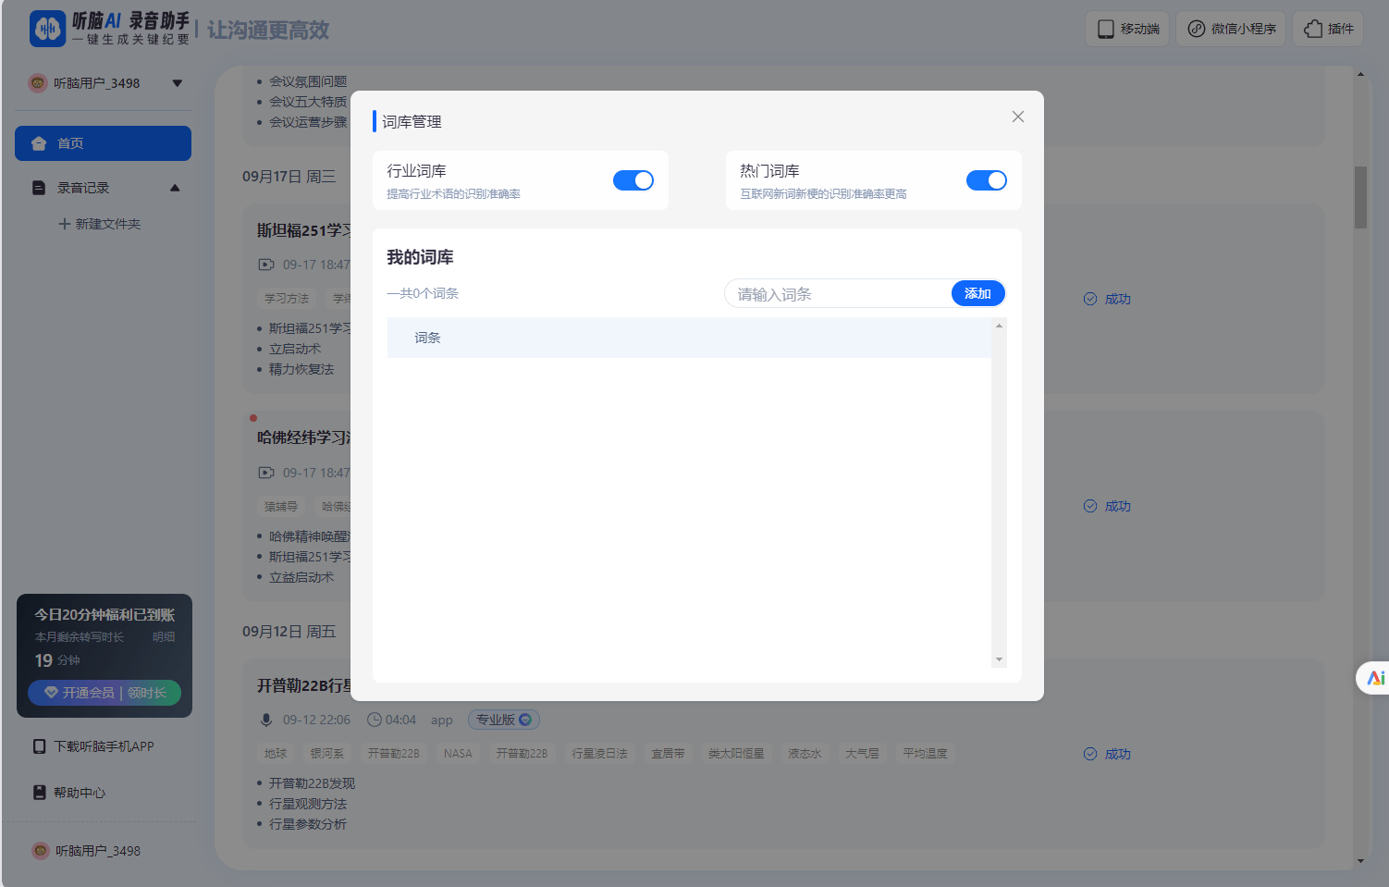Collapse the 录音记录 section arrow
This screenshot has width=1389, height=887.
(175, 188)
